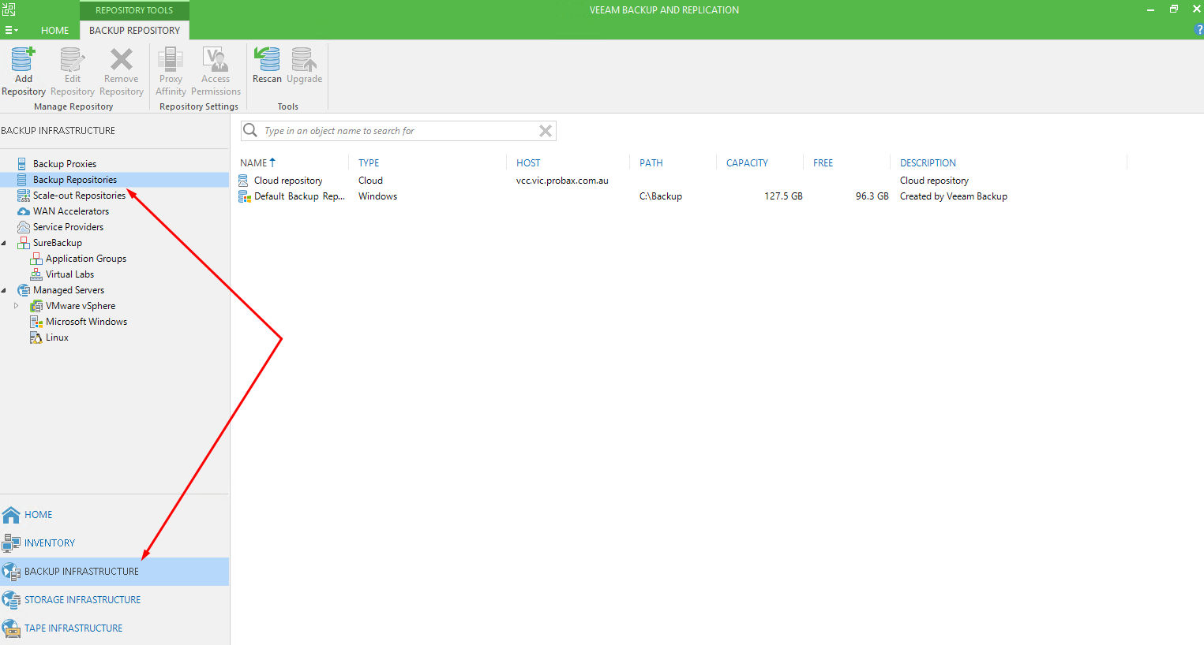Select Backup Proxies in tree
Screen dimensions: 1204x645
point(65,164)
